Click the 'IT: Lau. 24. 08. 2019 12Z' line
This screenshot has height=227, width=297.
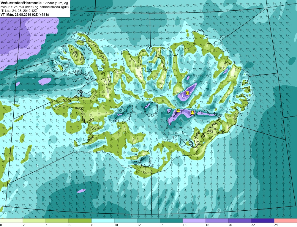[x=18, y=11]
